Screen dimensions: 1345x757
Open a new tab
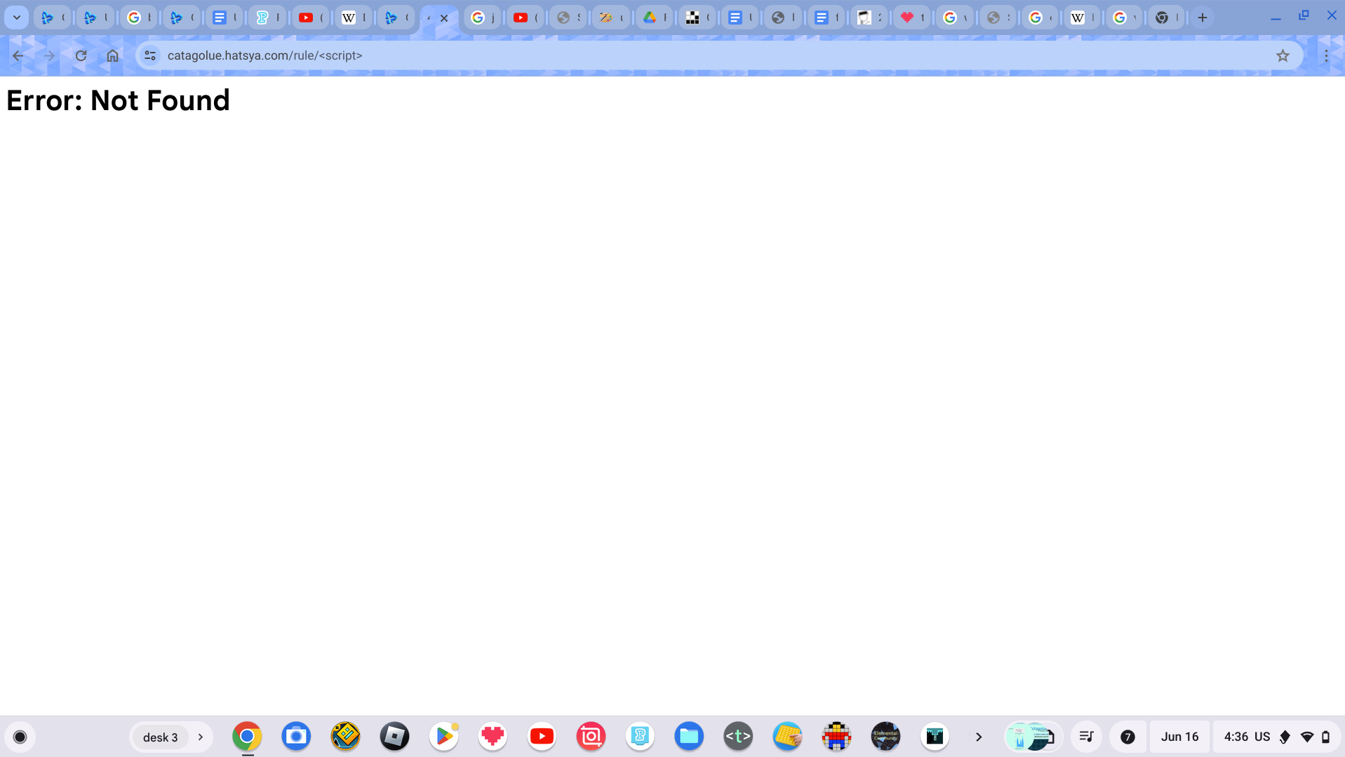tap(1203, 18)
